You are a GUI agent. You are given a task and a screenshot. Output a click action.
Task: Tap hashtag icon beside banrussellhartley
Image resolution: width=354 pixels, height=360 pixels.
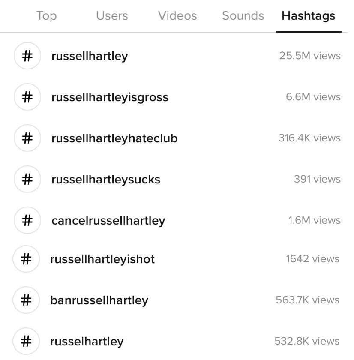point(26,300)
